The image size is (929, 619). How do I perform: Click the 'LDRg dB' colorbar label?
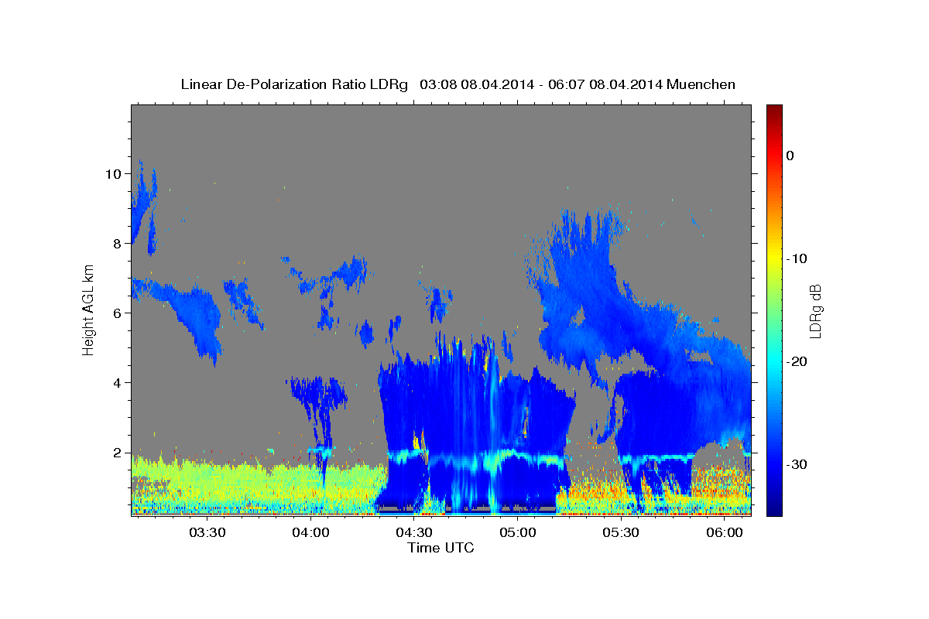pos(814,311)
